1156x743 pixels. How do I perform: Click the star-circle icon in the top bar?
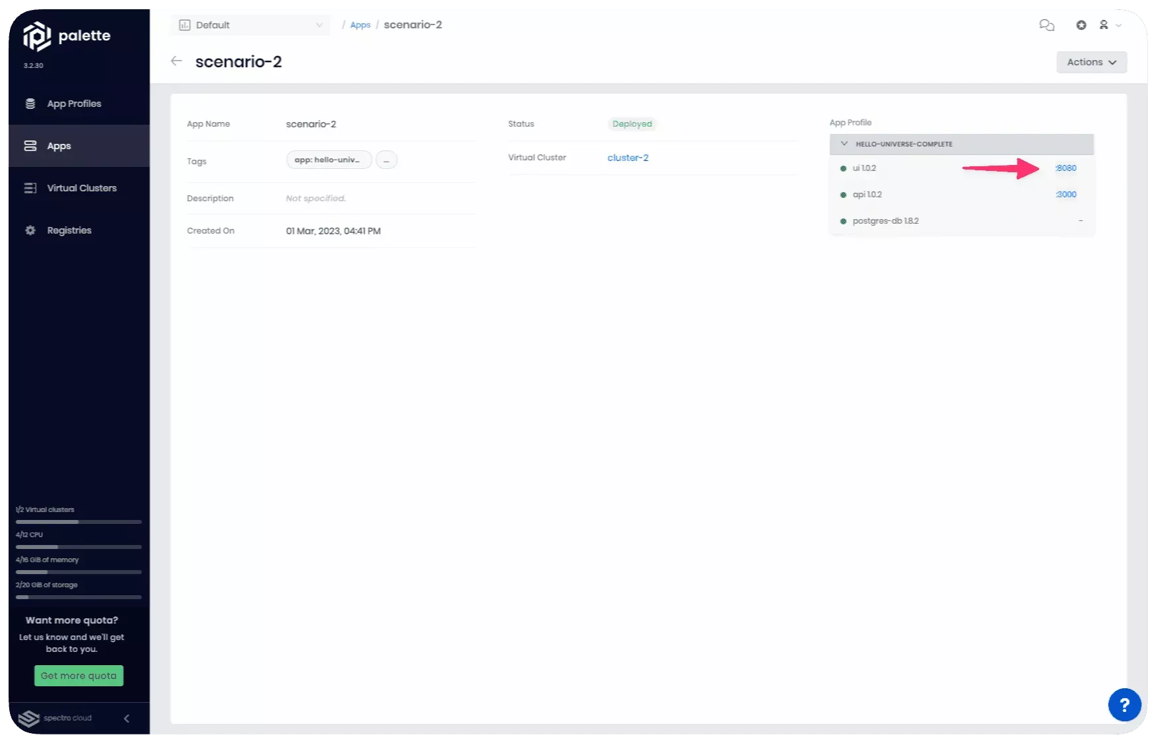[1081, 25]
